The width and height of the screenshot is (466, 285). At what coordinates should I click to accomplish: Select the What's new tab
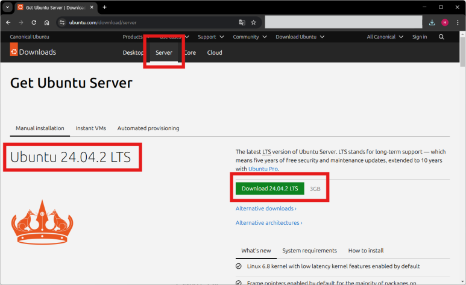pyautogui.click(x=256, y=251)
